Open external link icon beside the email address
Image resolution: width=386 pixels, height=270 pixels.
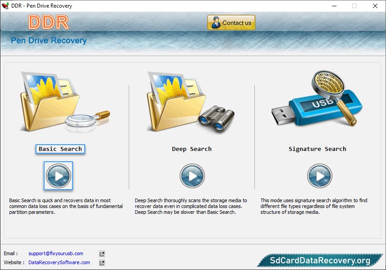[102, 254]
